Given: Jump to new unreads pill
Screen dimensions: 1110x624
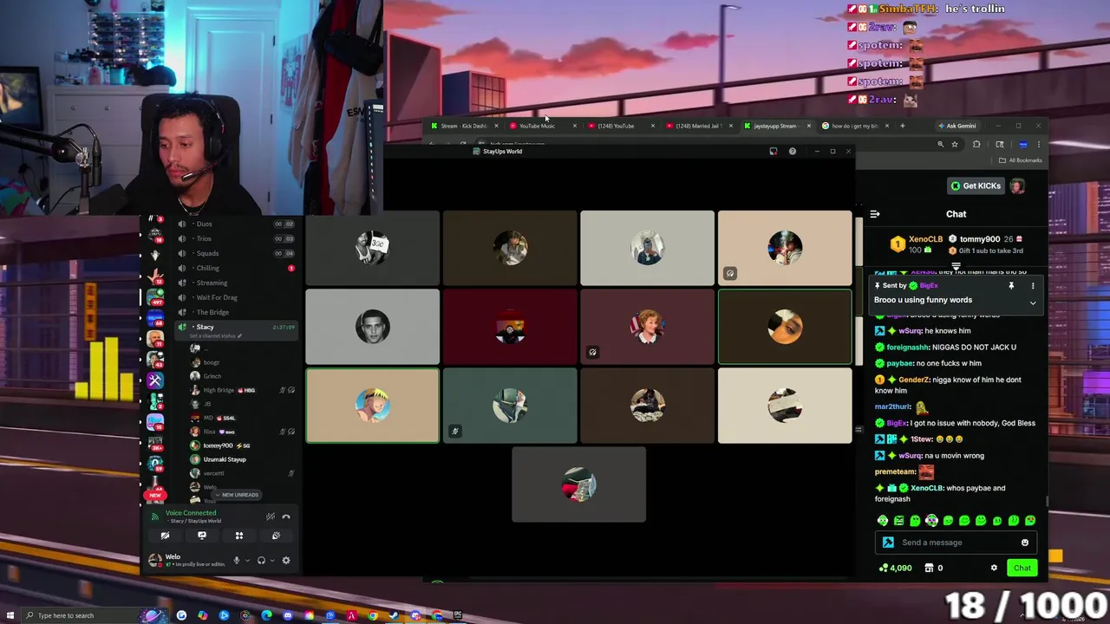Looking at the screenshot, I should point(235,495).
